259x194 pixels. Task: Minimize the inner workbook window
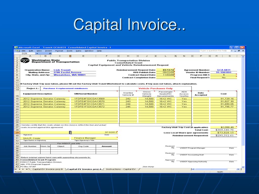235,51
